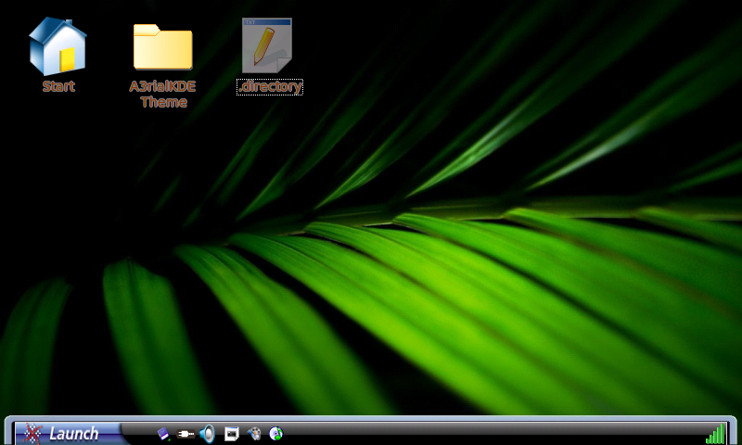The image size is (742, 445).
Task: Select the A3rialKDE Theme folder icon
Action: (162, 45)
